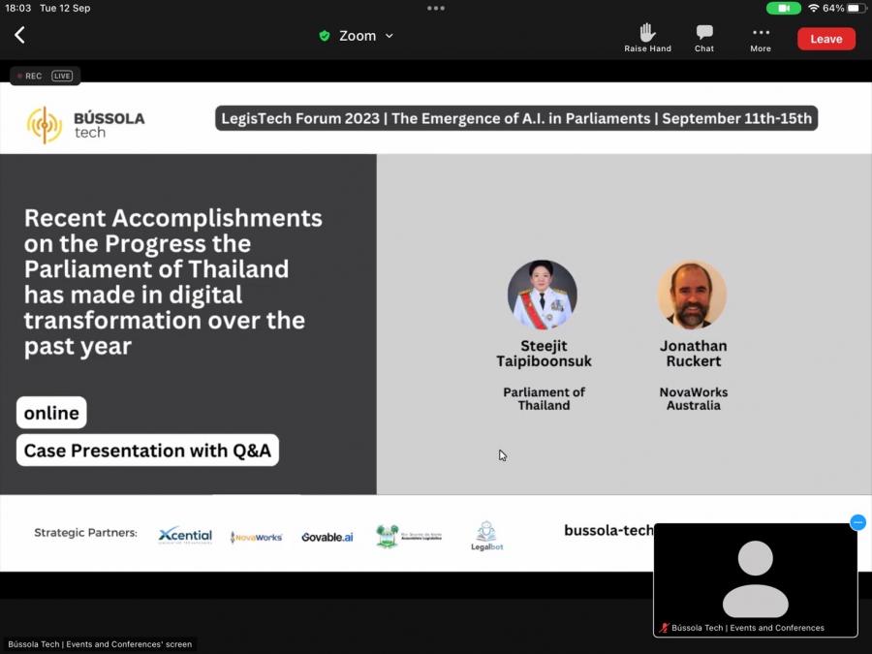The height and width of the screenshot is (654, 872).
Task: Click the REC LIVE recording indicator
Action: tap(46, 76)
